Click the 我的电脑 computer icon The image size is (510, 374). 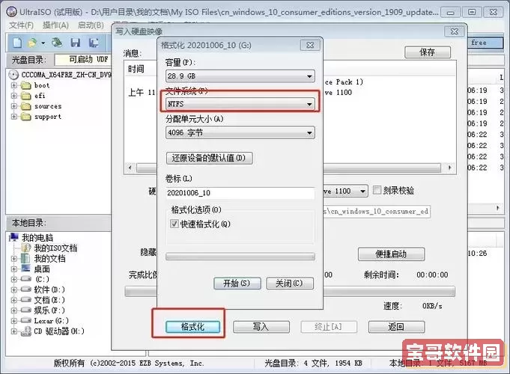tap(13, 237)
